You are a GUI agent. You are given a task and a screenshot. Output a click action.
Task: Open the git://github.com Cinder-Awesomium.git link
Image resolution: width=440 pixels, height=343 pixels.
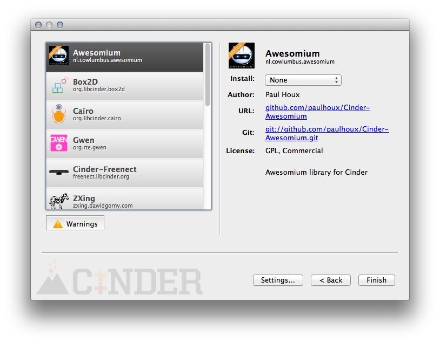click(327, 133)
